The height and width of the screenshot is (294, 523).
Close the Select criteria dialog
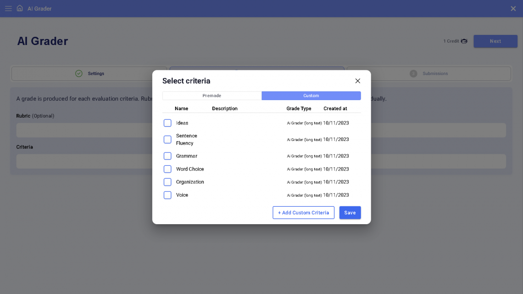point(357,80)
